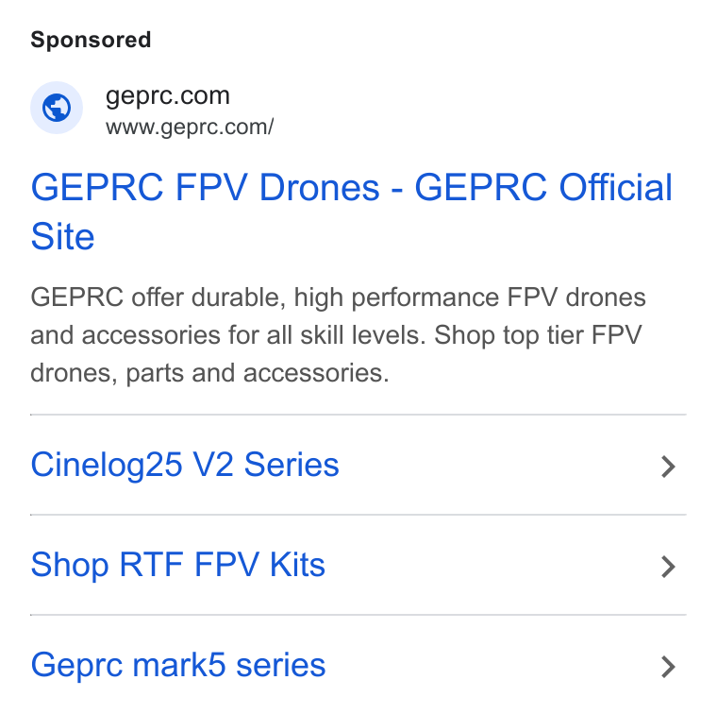This screenshot has height=714, width=717.
Task: Select the word Kits in second sitelink
Action: click(x=297, y=565)
